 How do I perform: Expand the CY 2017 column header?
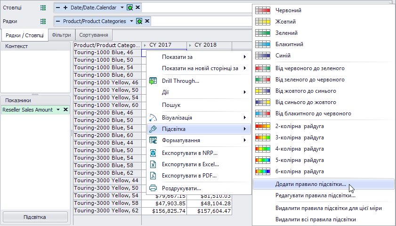pos(145,45)
